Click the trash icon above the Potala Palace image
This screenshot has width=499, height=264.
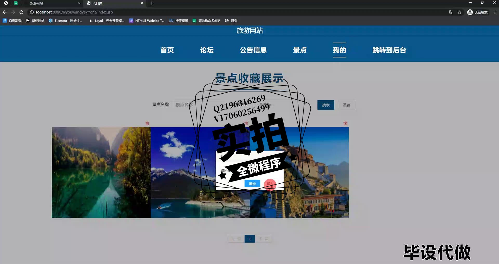point(345,123)
